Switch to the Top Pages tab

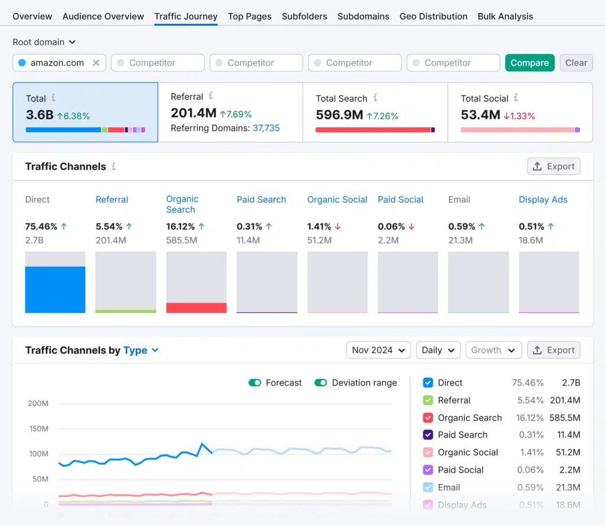[x=249, y=17]
